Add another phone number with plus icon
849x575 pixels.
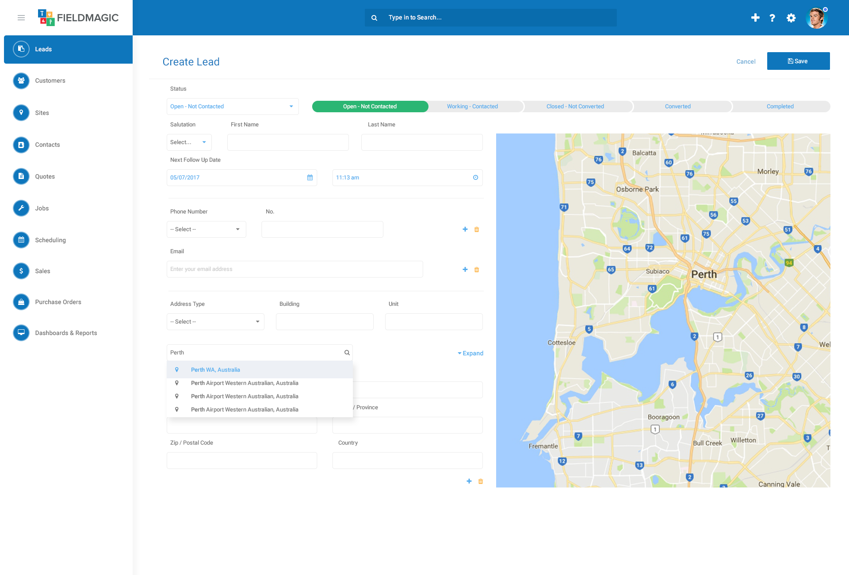(465, 229)
